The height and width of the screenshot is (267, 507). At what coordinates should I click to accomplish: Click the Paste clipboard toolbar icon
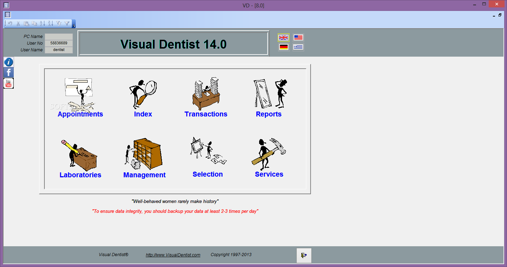[26, 24]
